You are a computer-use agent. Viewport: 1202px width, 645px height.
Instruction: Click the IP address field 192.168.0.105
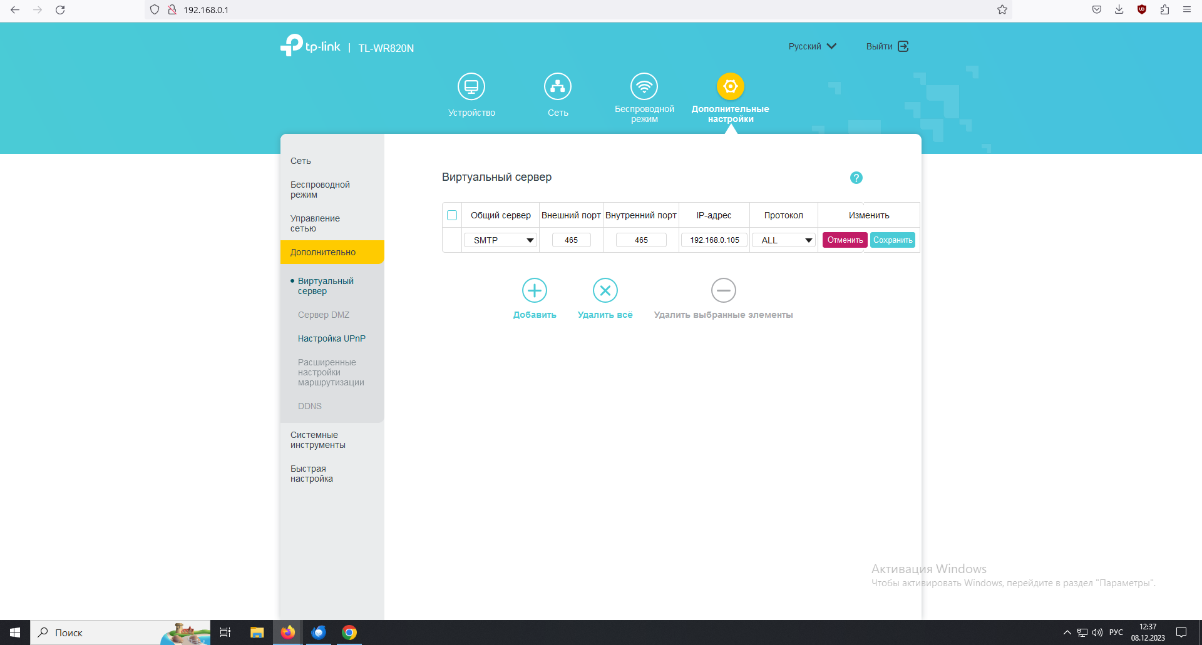coord(714,240)
